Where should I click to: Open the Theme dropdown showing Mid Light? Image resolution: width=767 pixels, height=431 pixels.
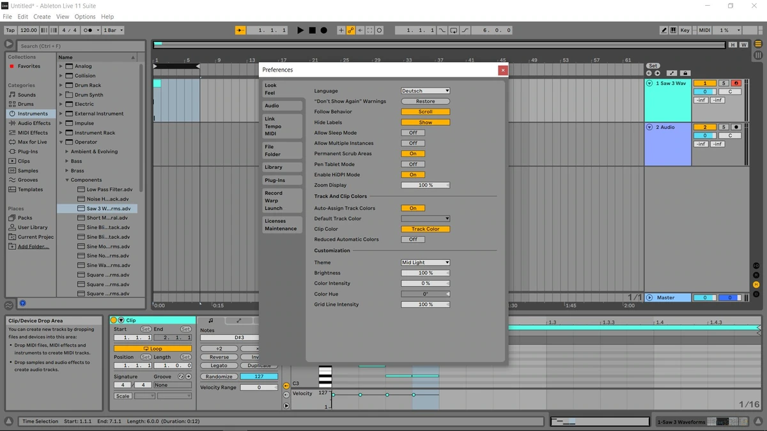pos(426,262)
